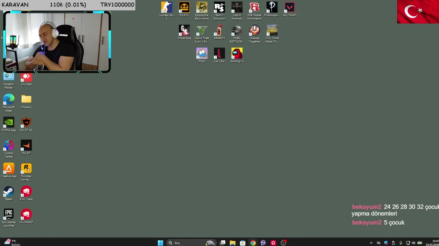The height and width of the screenshot is (246, 439).
Task: Select the Escape the Backrooms shortcut
Action: [x=202, y=11]
